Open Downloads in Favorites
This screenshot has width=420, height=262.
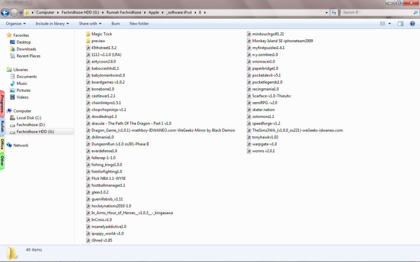coord(26,49)
